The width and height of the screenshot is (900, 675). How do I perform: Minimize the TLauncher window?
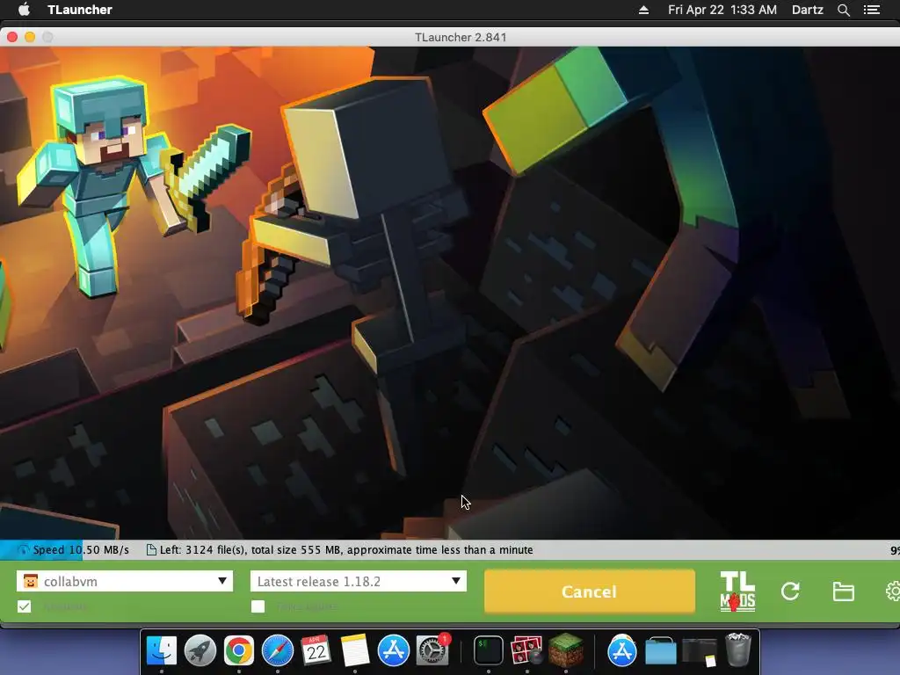tap(30, 37)
